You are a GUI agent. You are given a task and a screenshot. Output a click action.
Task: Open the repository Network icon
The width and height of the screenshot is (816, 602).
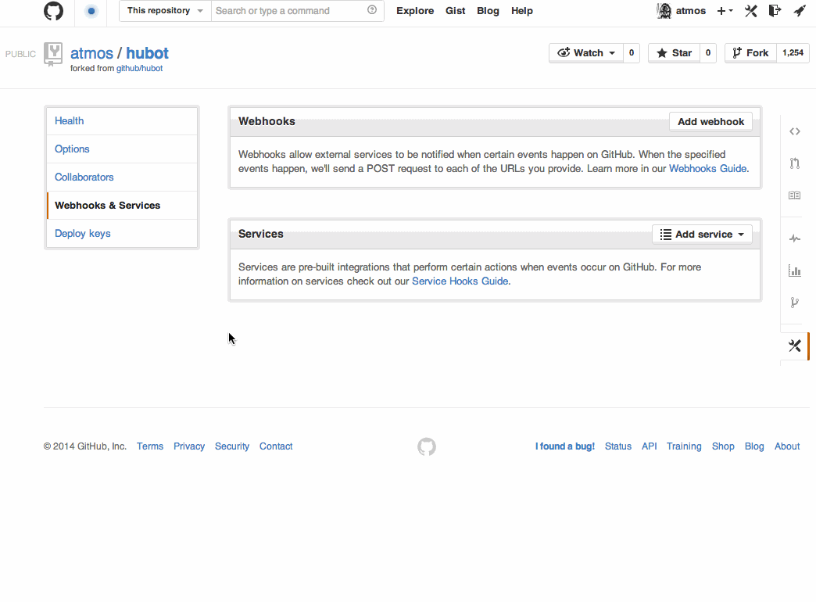click(x=794, y=303)
